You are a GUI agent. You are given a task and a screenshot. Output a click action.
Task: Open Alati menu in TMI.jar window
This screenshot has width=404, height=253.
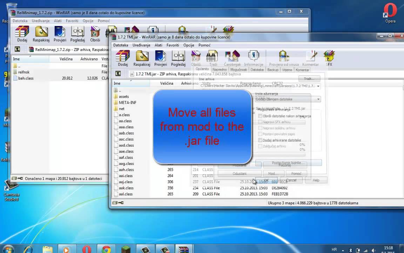(159, 45)
